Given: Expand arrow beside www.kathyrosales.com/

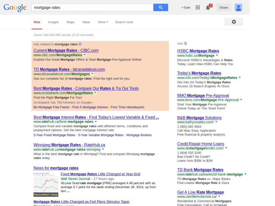Looking at the screenshot, I should [216, 122].
